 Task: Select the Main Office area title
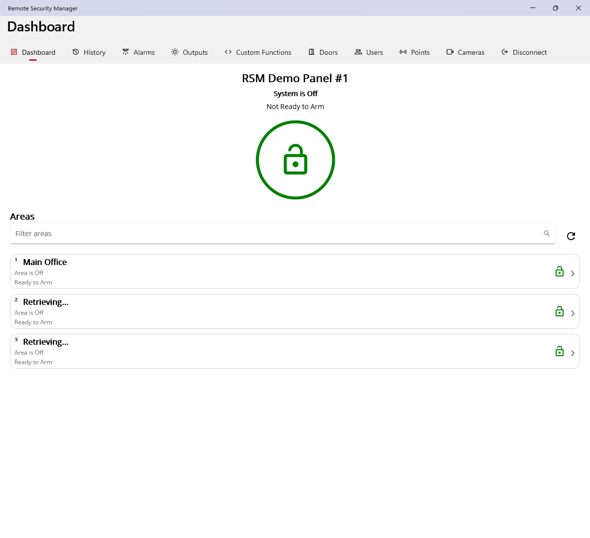(45, 262)
